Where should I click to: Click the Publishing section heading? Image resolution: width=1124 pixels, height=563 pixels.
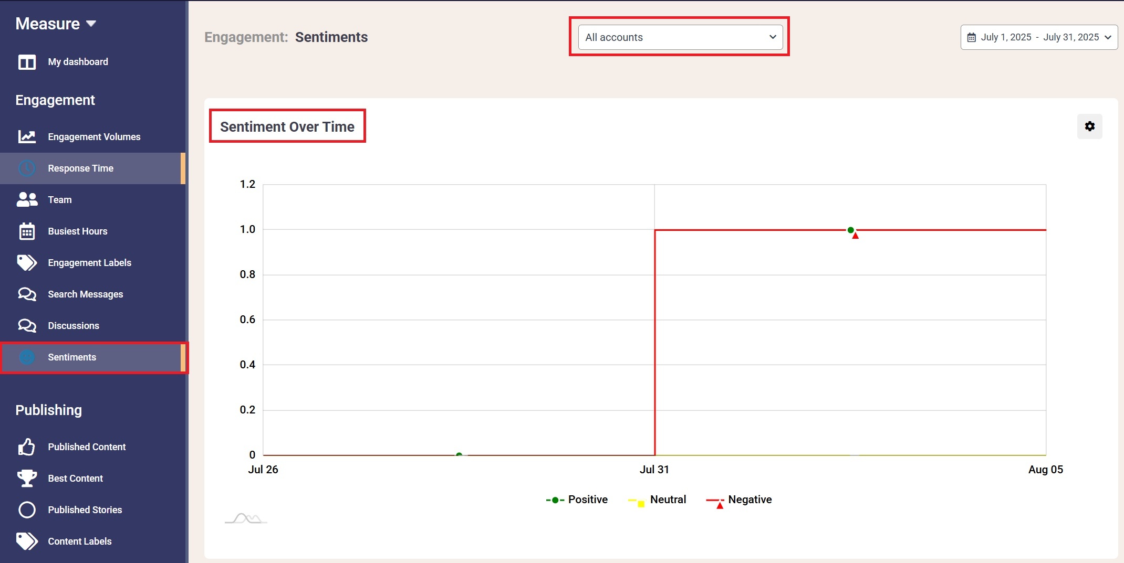(48, 410)
